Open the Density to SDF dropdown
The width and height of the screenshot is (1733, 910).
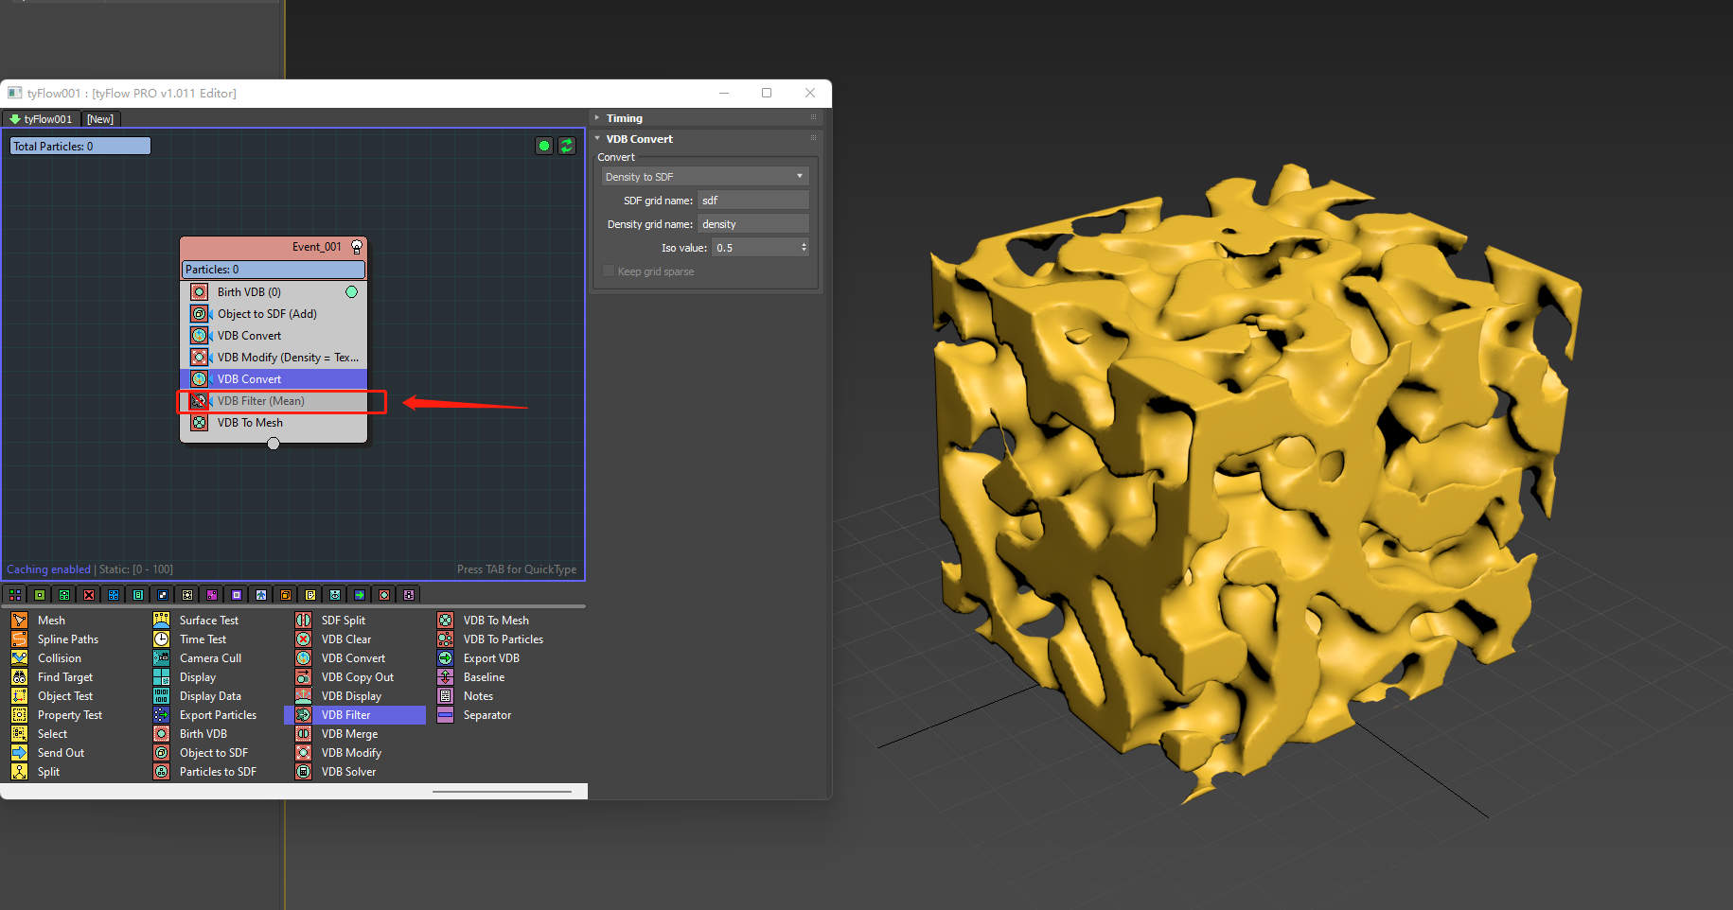pyautogui.click(x=705, y=177)
